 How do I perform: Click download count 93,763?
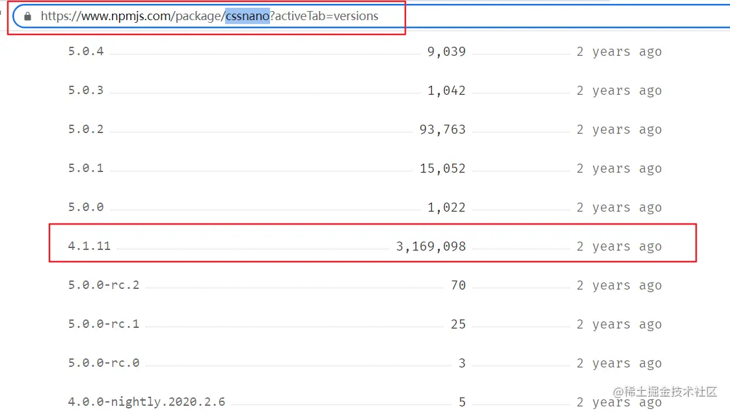pos(442,130)
